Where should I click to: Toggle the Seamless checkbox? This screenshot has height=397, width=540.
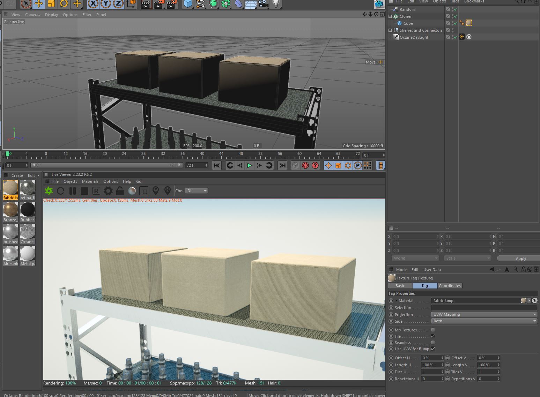pyautogui.click(x=433, y=343)
